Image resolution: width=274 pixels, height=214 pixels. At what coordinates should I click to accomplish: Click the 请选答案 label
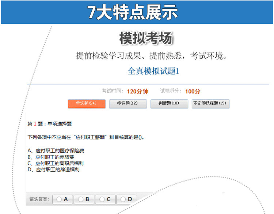39,199
